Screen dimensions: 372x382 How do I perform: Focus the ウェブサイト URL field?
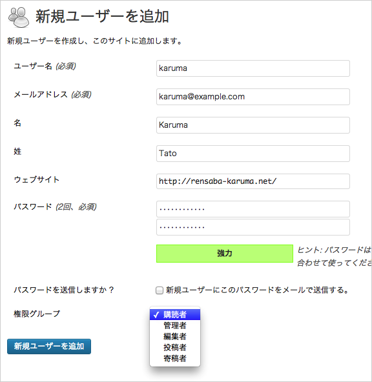tap(253, 181)
